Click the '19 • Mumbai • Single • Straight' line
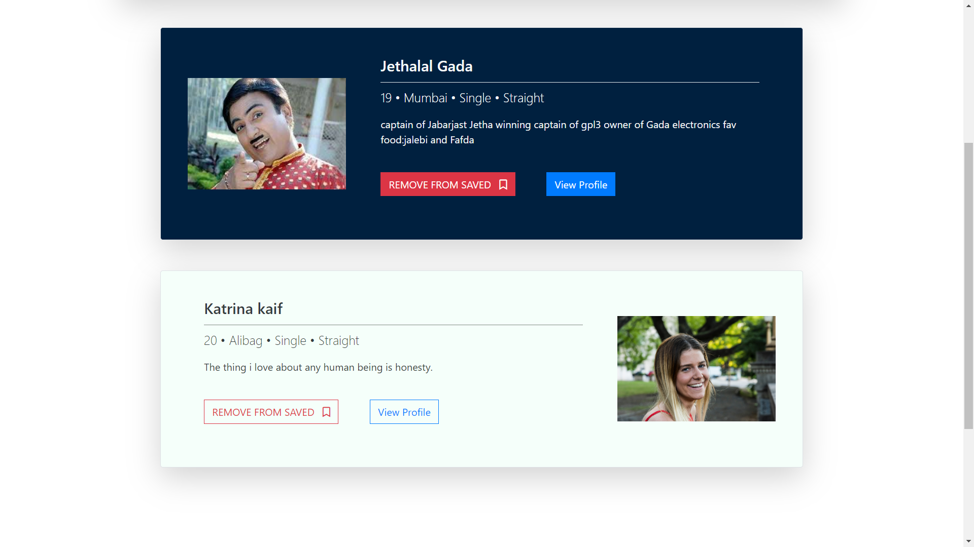The height and width of the screenshot is (547, 974). click(x=462, y=98)
